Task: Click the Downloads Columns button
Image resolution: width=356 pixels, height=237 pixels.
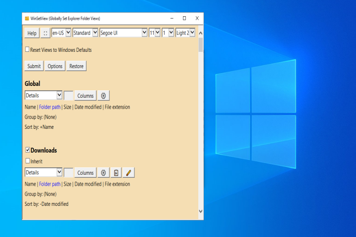Action: 86,173
